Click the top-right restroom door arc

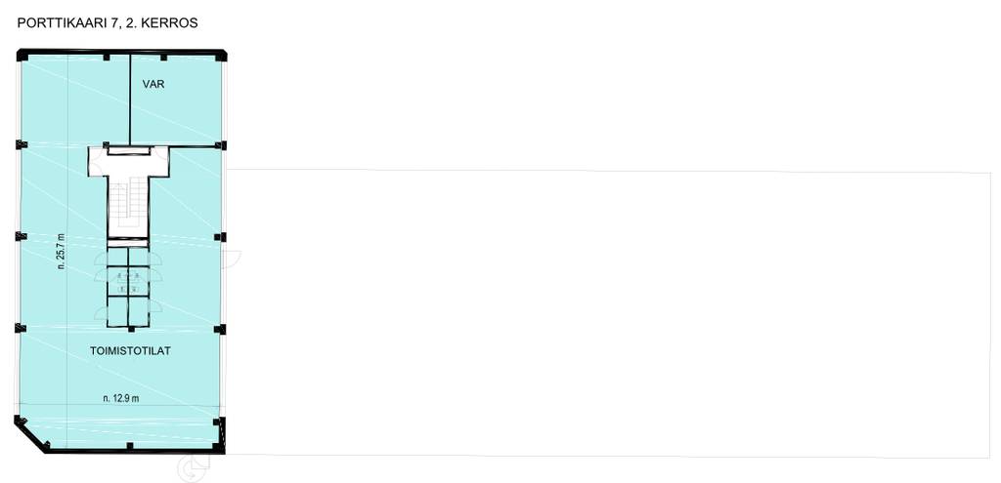pos(155,257)
